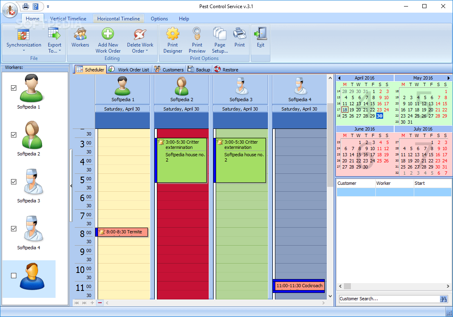Add New Work Order
The width and height of the screenshot is (453, 317).
(108, 40)
